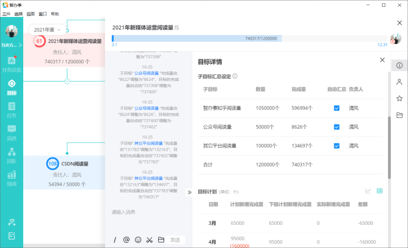The width and height of the screenshot is (408, 248).
Task: Select the CSDN阅读量 goal card
Action: 64,173
